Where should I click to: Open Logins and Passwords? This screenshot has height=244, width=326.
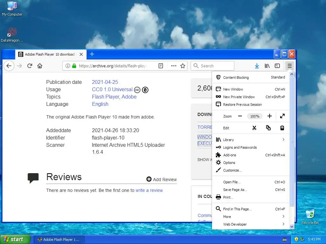[x=251, y=147]
